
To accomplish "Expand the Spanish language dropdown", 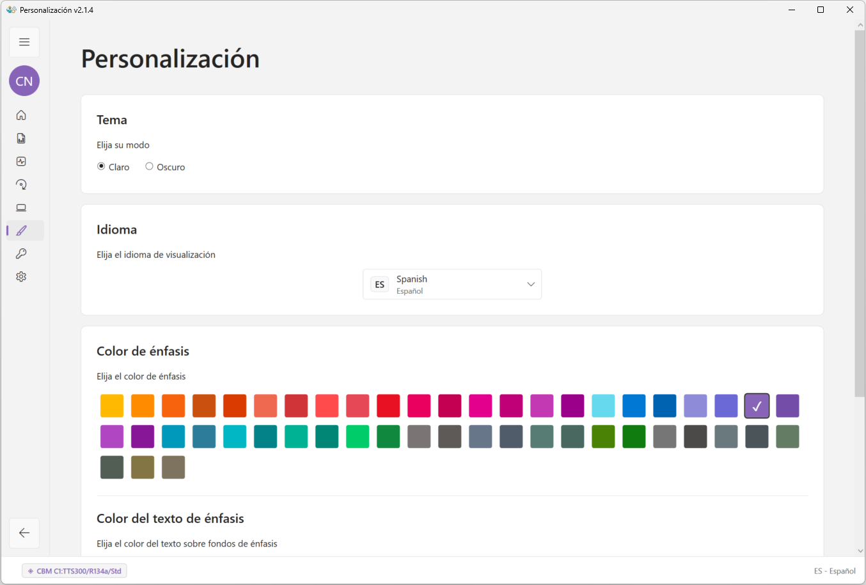I will pyautogui.click(x=452, y=284).
